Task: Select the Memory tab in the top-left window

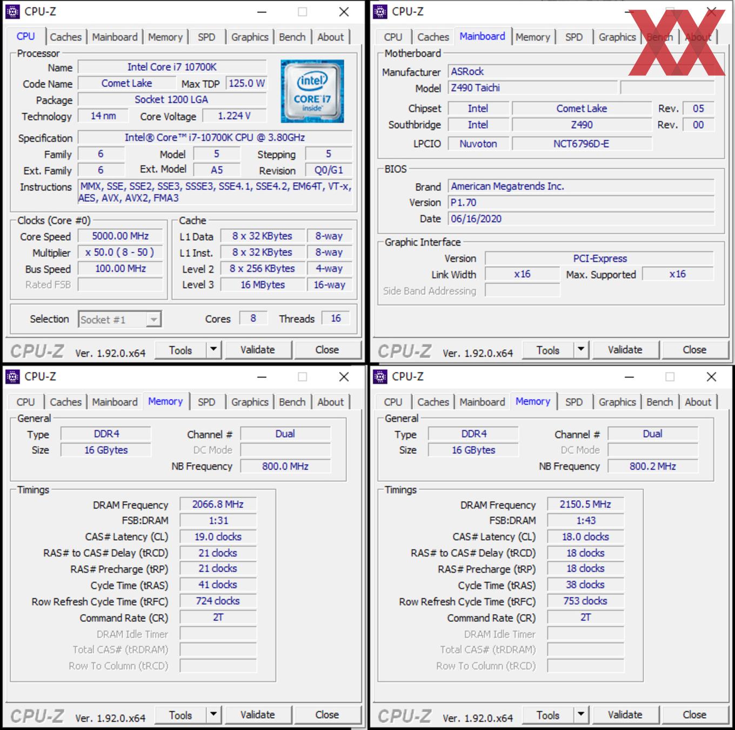Action: [x=165, y=37]
